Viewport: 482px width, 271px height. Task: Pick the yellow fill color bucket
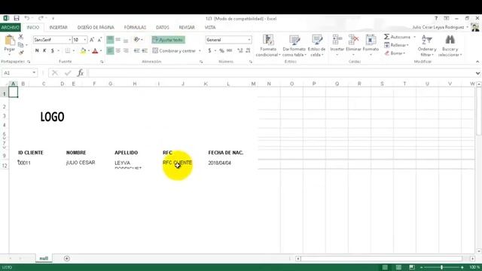coord(83,50)
